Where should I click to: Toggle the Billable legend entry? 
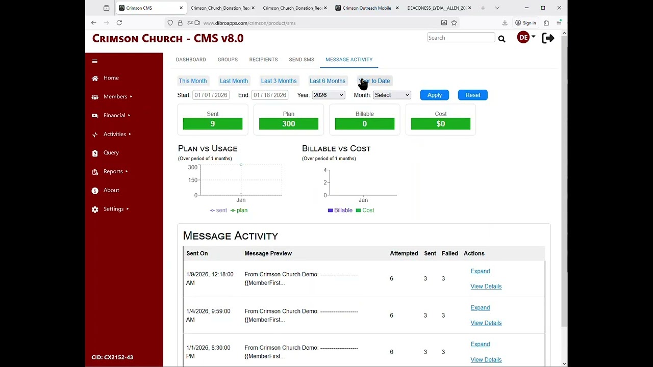point(340,211)
